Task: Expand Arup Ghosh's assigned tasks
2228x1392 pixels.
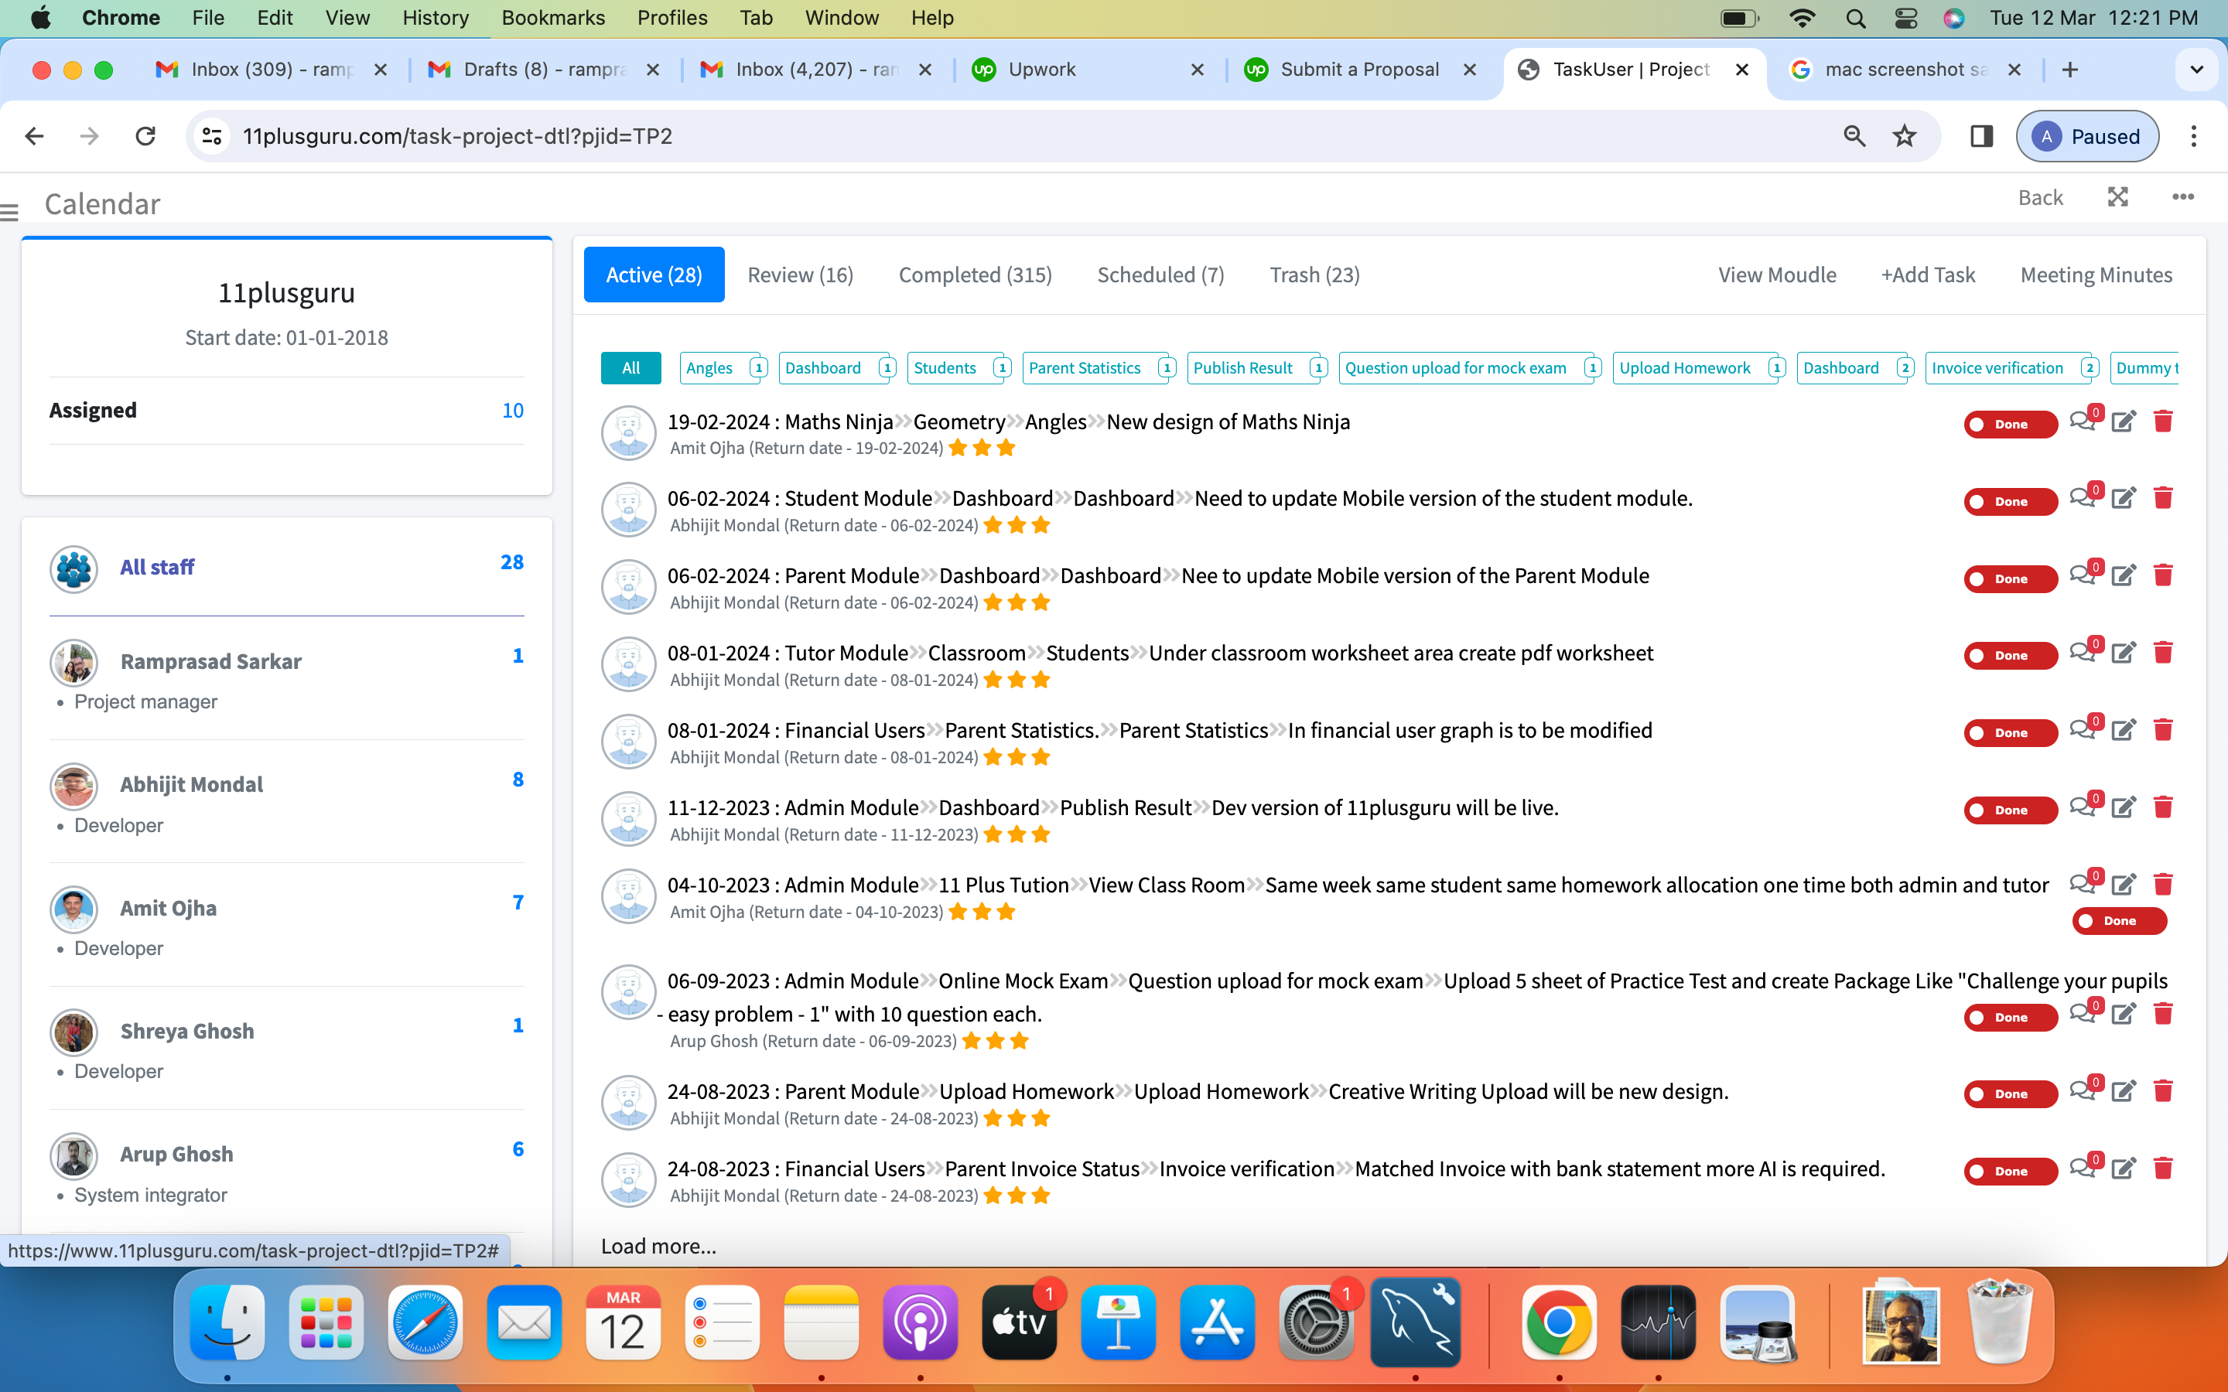Action: pyautogui.click(x=176, y=1154)
